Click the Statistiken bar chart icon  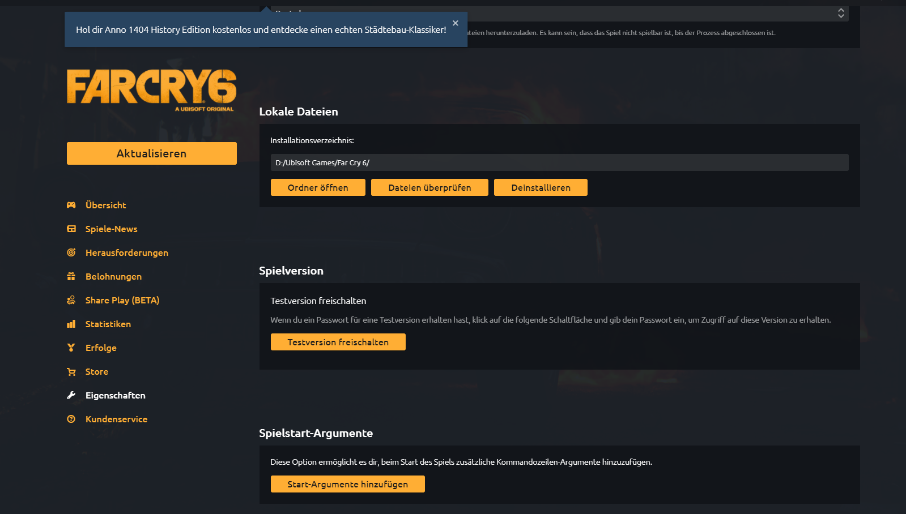pos(71,324)
